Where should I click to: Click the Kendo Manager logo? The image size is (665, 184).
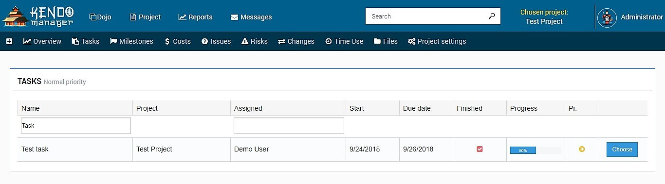pos(38,16)
